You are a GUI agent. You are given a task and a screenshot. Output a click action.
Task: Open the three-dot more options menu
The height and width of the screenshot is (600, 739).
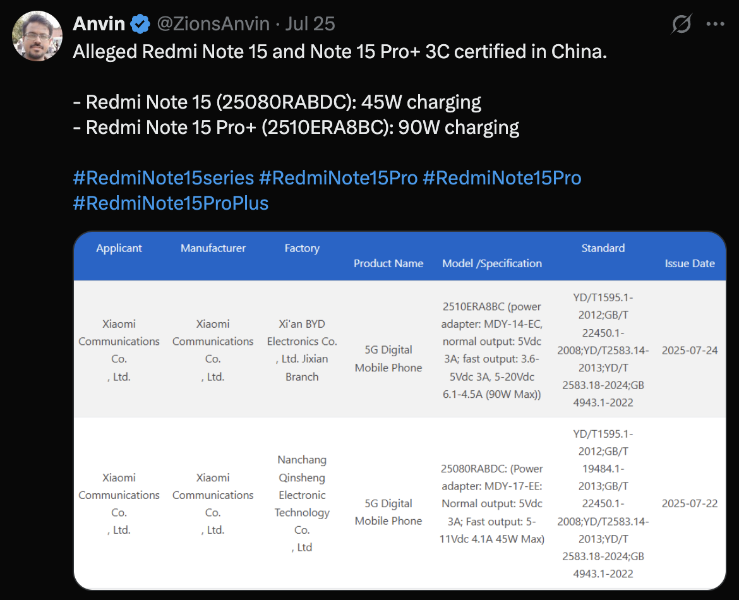tap(715, 23)
